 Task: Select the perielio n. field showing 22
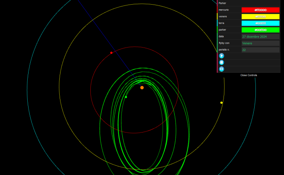coord(260,50)
